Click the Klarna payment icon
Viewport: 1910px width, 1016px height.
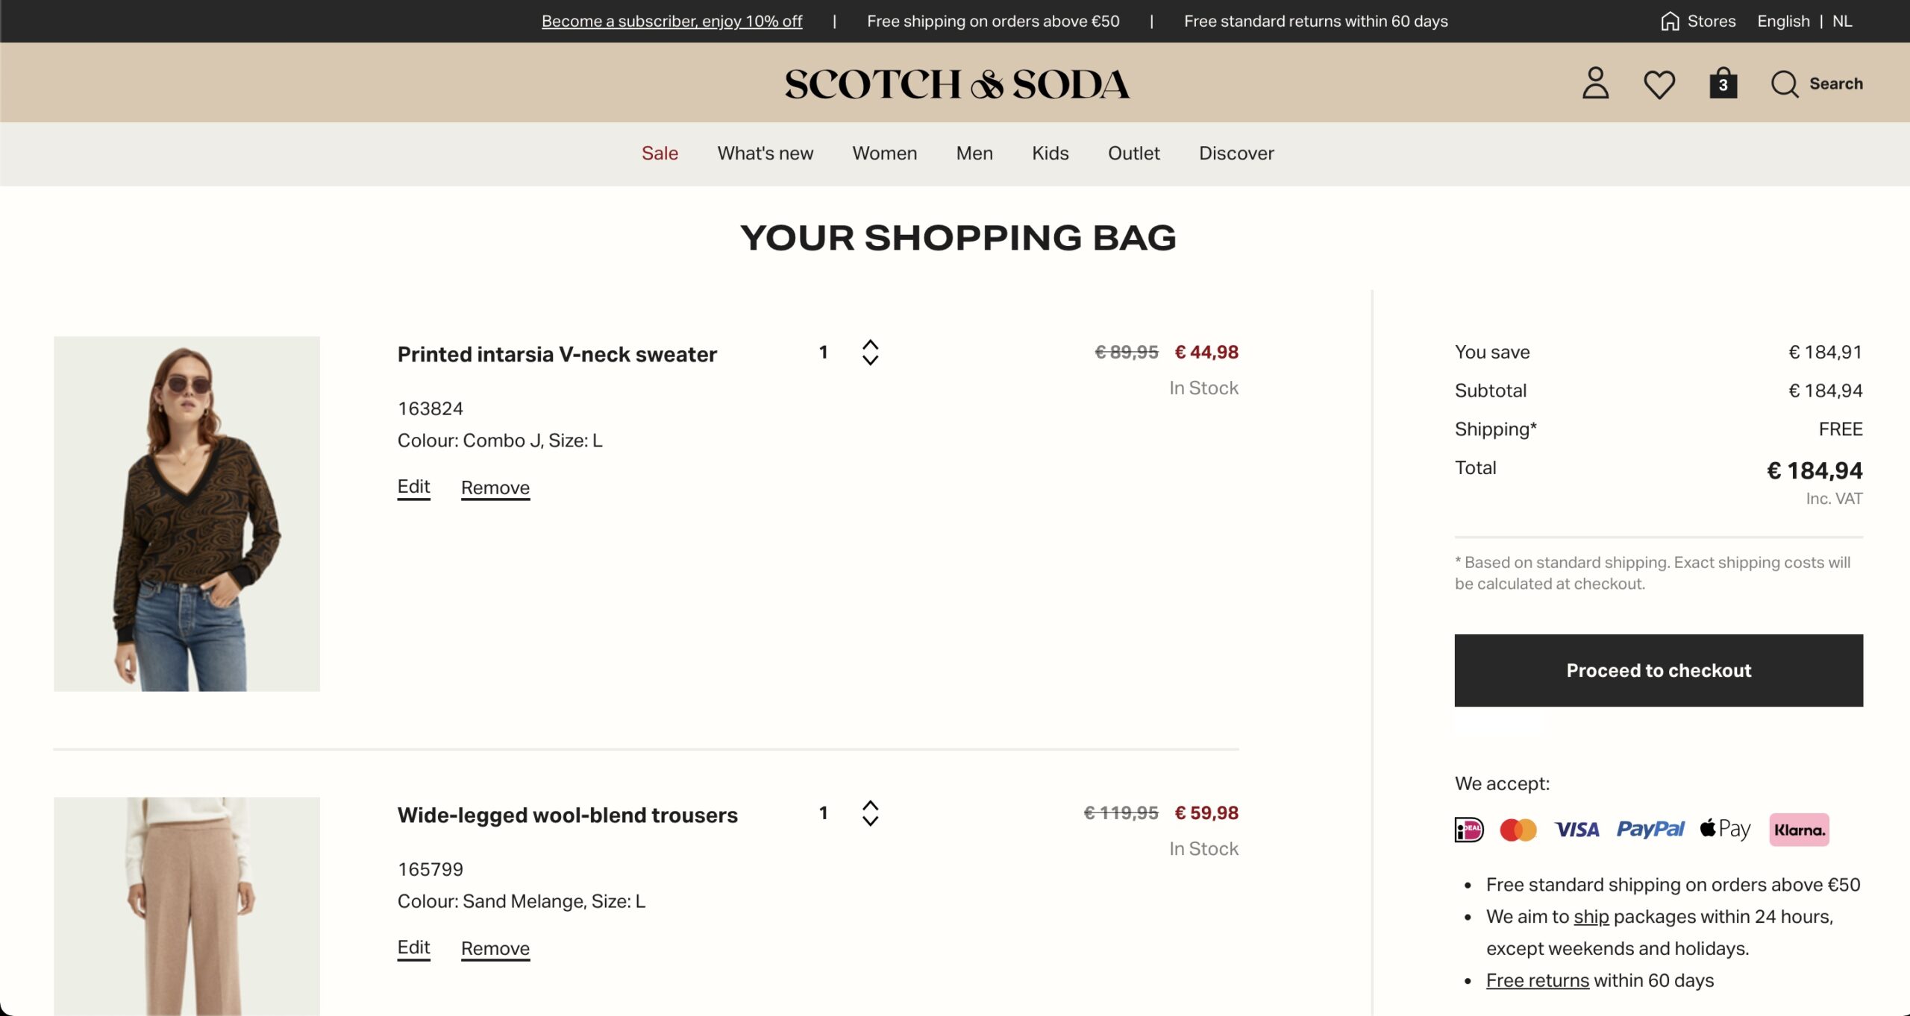coord(1799,830)
